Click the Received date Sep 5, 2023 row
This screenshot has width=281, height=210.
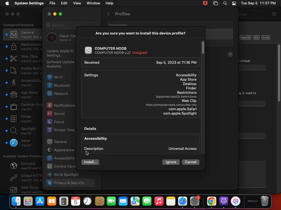140,62
